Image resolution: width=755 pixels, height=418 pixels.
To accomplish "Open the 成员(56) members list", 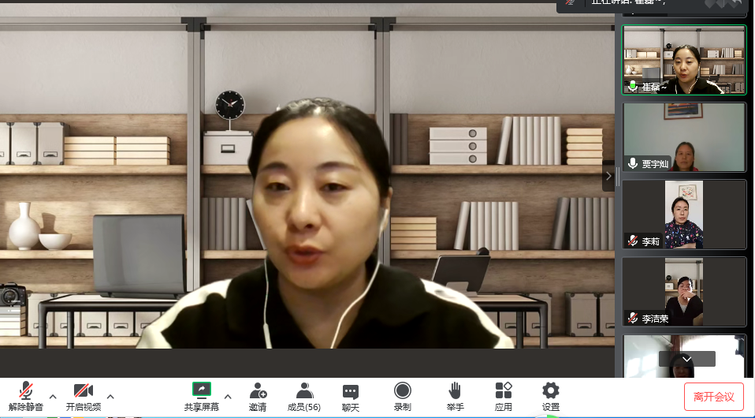I will [303, 396].
